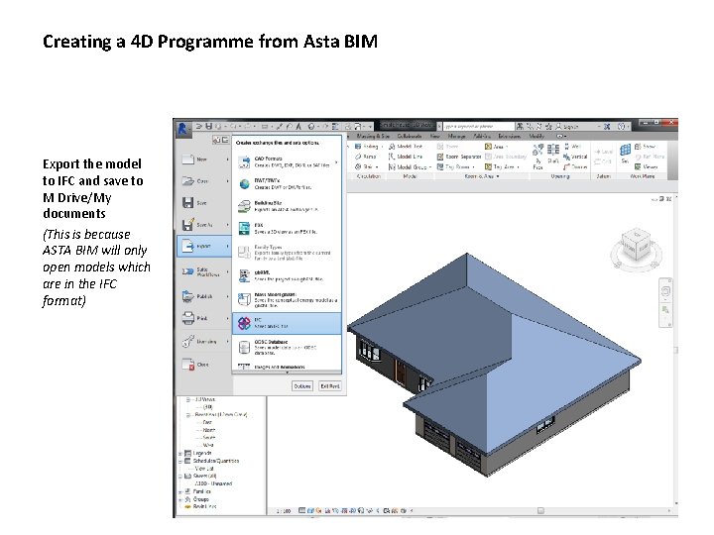Click the Print printer icon
714x535 pixels.
click(188, 318)
